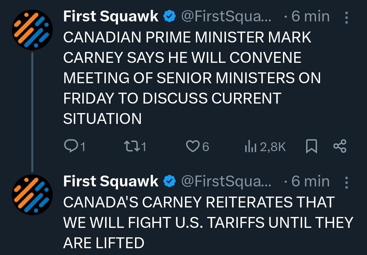
Task: Open the tweet about convening senior ministers
Action: 192,78
